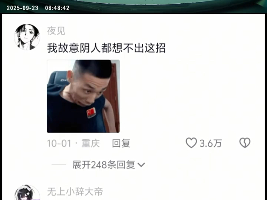Click the 重庆 location label

90,143
